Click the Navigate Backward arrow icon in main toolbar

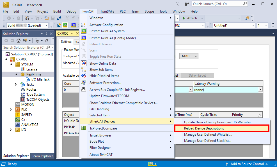(x=9, y=18)
